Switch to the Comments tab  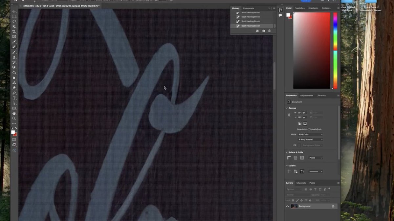coord(248,8)
